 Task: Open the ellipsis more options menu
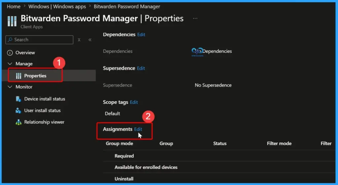(x=195, y=18)
